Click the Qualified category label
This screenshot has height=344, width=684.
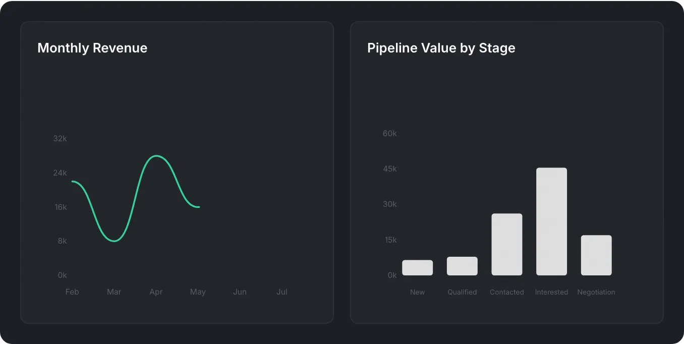462,292
